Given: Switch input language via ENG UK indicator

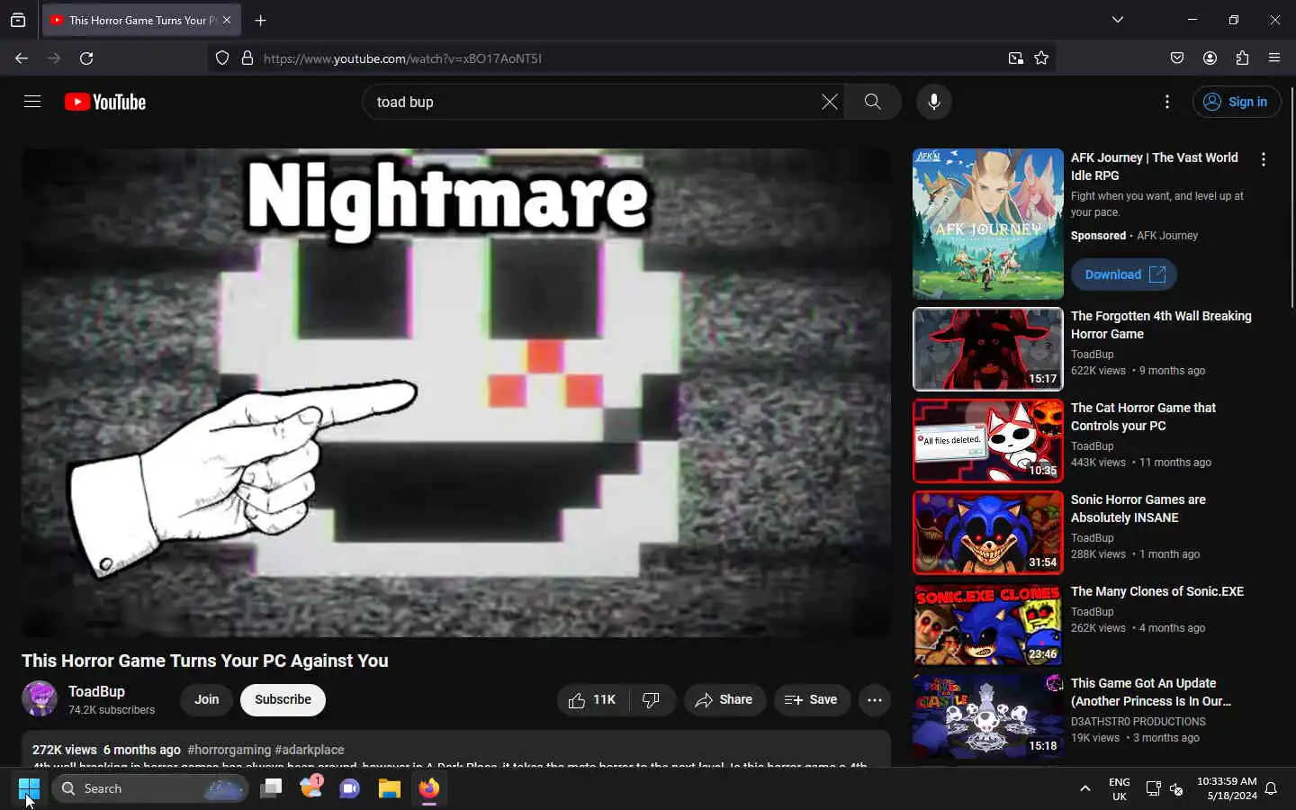Looking at the screenshot, I should [1120, 789].
